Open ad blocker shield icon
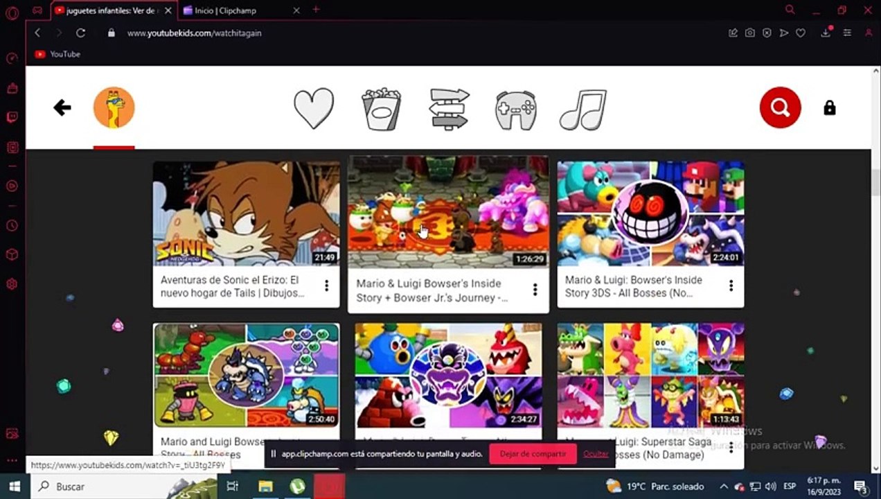881x499 pixels. pos(767,33)
